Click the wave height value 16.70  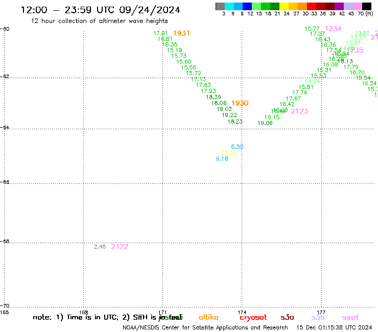pos(357,73)
